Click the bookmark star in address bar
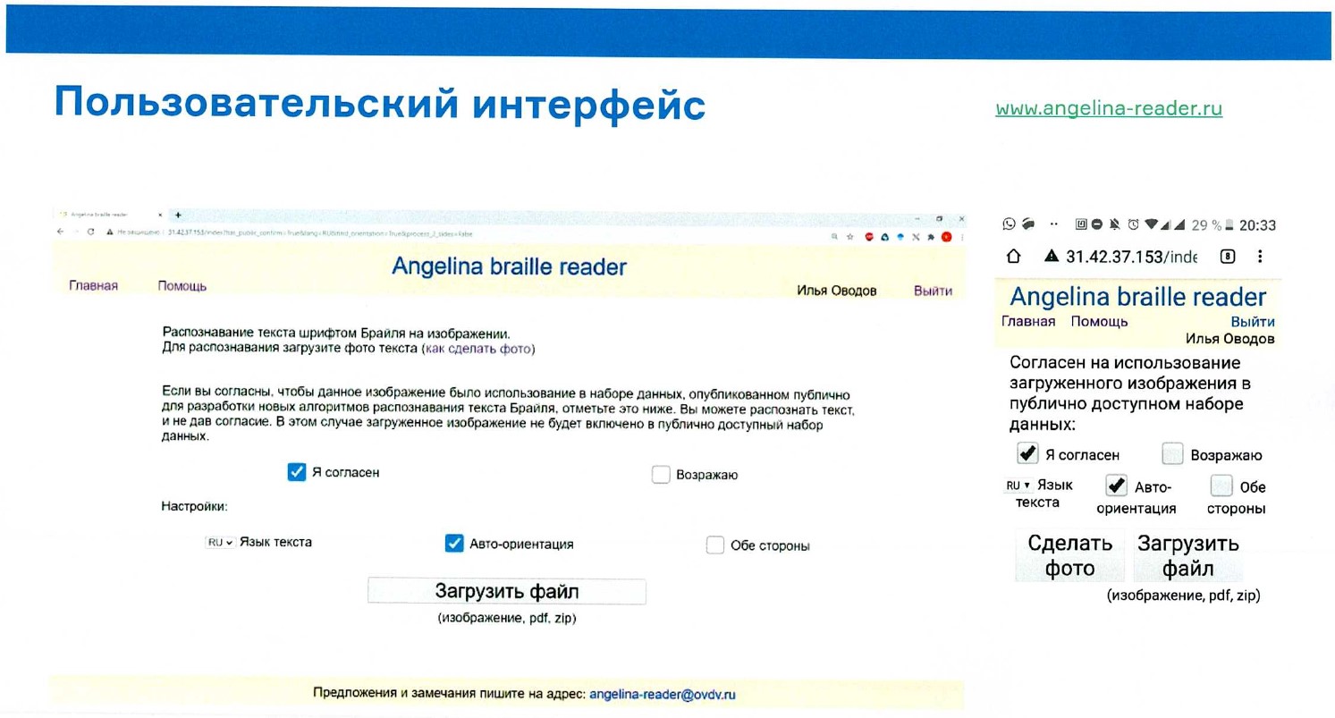 849,233
